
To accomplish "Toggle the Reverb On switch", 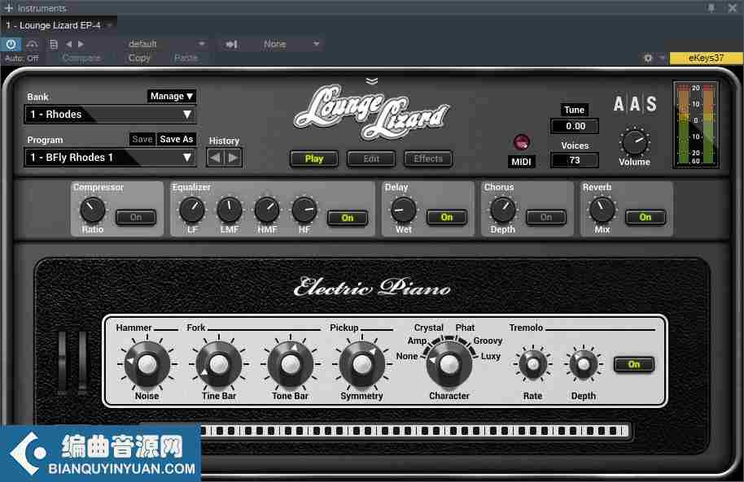I will [x=645, y=217].
